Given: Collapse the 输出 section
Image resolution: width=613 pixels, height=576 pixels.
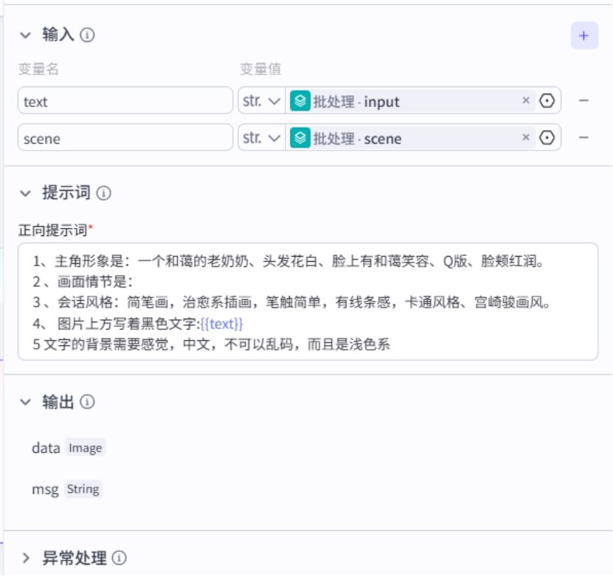Looking at the screenshot, I should 27,402.
